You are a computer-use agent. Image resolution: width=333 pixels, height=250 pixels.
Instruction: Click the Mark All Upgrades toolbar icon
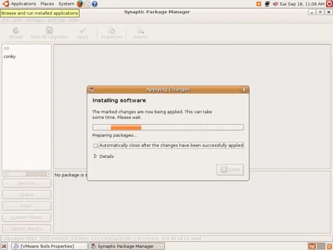click(49, 30)
